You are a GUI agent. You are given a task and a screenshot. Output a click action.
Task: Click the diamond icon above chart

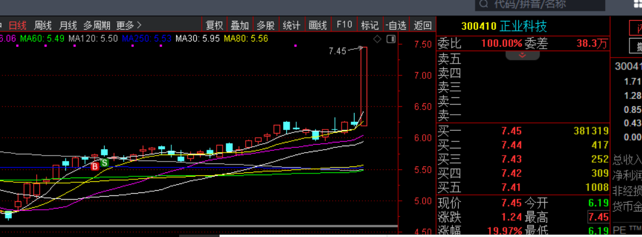(377, 39)
